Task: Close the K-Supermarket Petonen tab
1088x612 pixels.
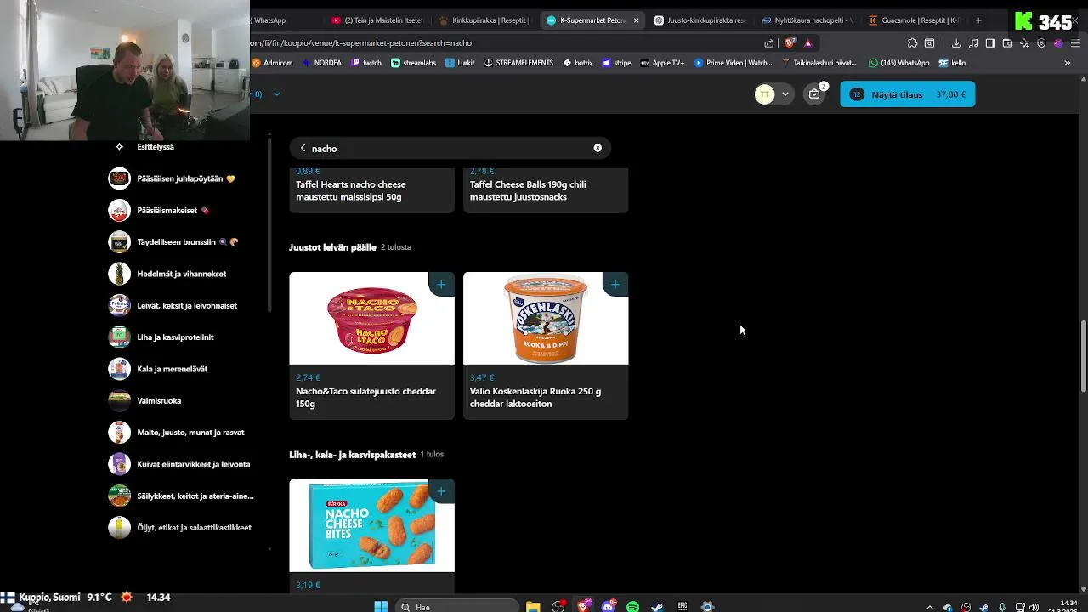Action: tap(636, 20)
